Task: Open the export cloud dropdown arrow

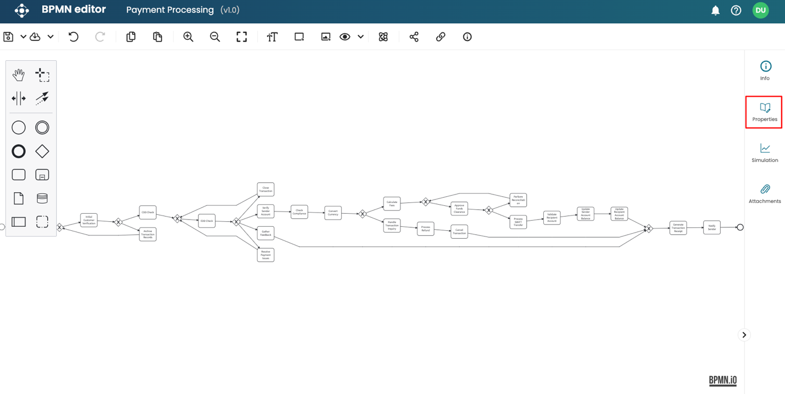Action: tap(51, 37)
